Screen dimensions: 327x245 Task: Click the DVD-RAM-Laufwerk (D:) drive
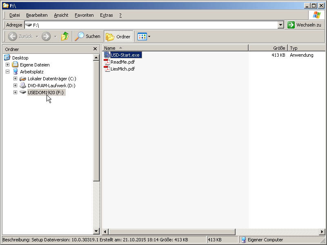[x=51, y=86]
